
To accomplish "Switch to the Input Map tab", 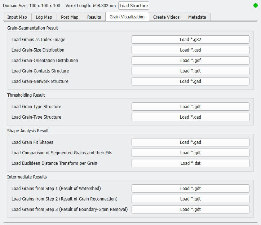I will pyautogui.click(x=17, y=17).
